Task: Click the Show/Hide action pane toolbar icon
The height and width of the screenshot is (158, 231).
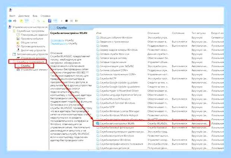Action: pos(55,21)
